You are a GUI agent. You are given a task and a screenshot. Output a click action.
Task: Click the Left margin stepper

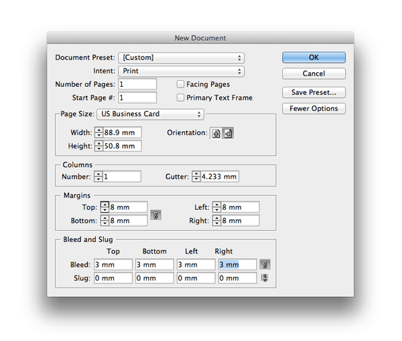217,207
